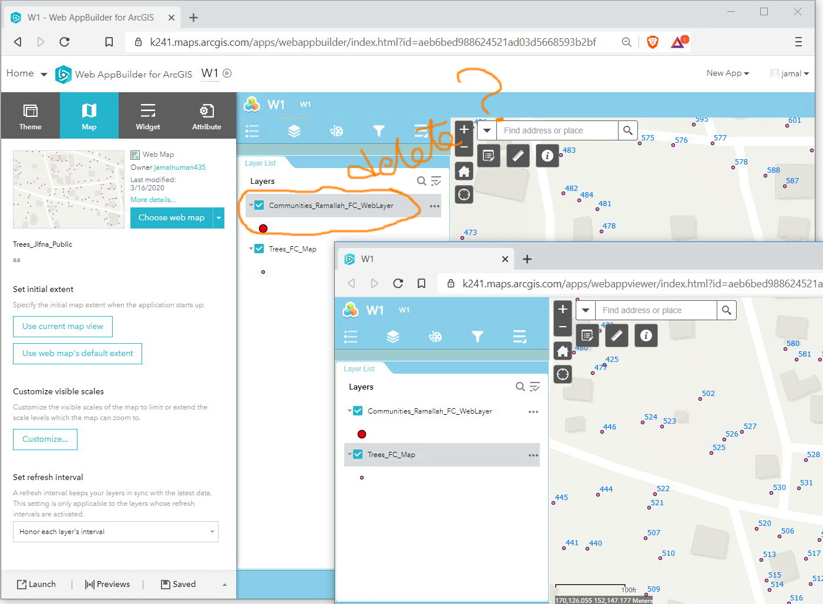Collapse the Trees_FC_Map legend in the front viewer
The image size is (823, 604).
[x=350, y=454]
